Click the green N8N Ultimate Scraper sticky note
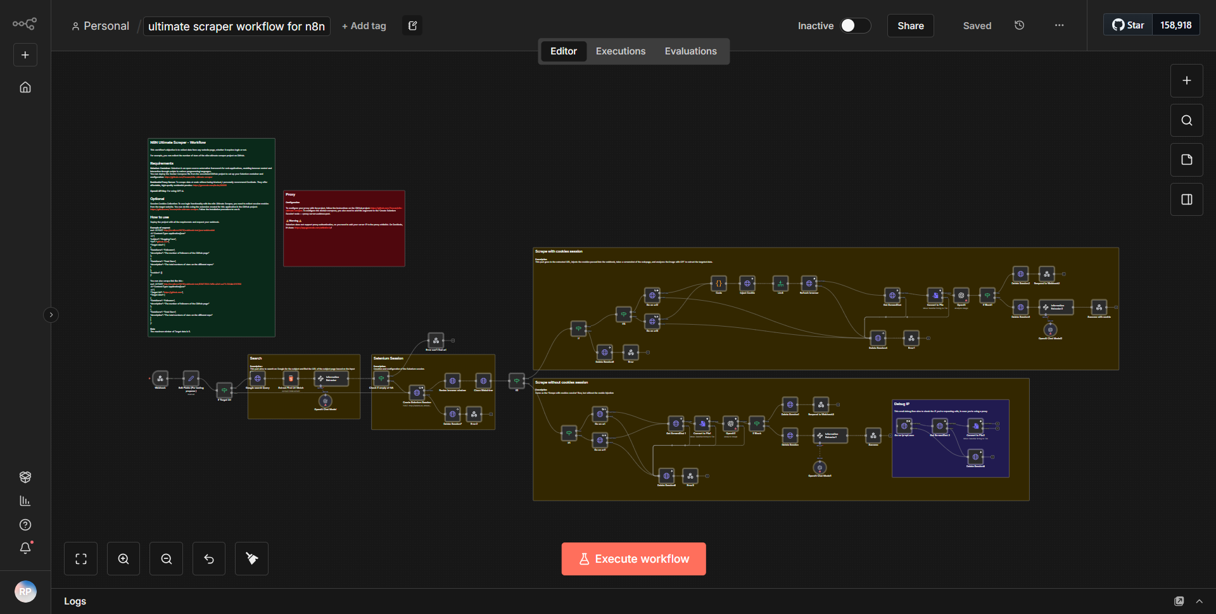The height and width of the screenshot is (614, 1216). [212, 237]
